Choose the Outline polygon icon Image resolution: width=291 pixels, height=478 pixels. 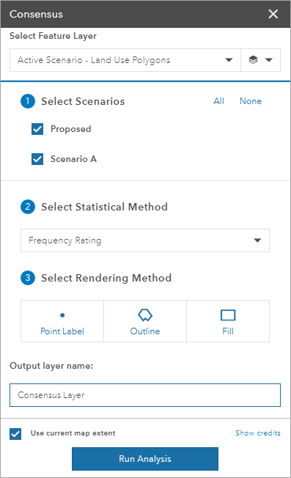(145, 315)
